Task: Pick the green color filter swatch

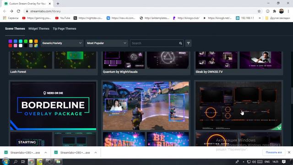Action: coord(26,41)
